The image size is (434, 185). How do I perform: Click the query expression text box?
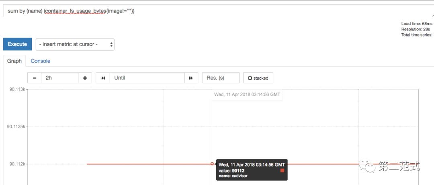coord(218,11)
